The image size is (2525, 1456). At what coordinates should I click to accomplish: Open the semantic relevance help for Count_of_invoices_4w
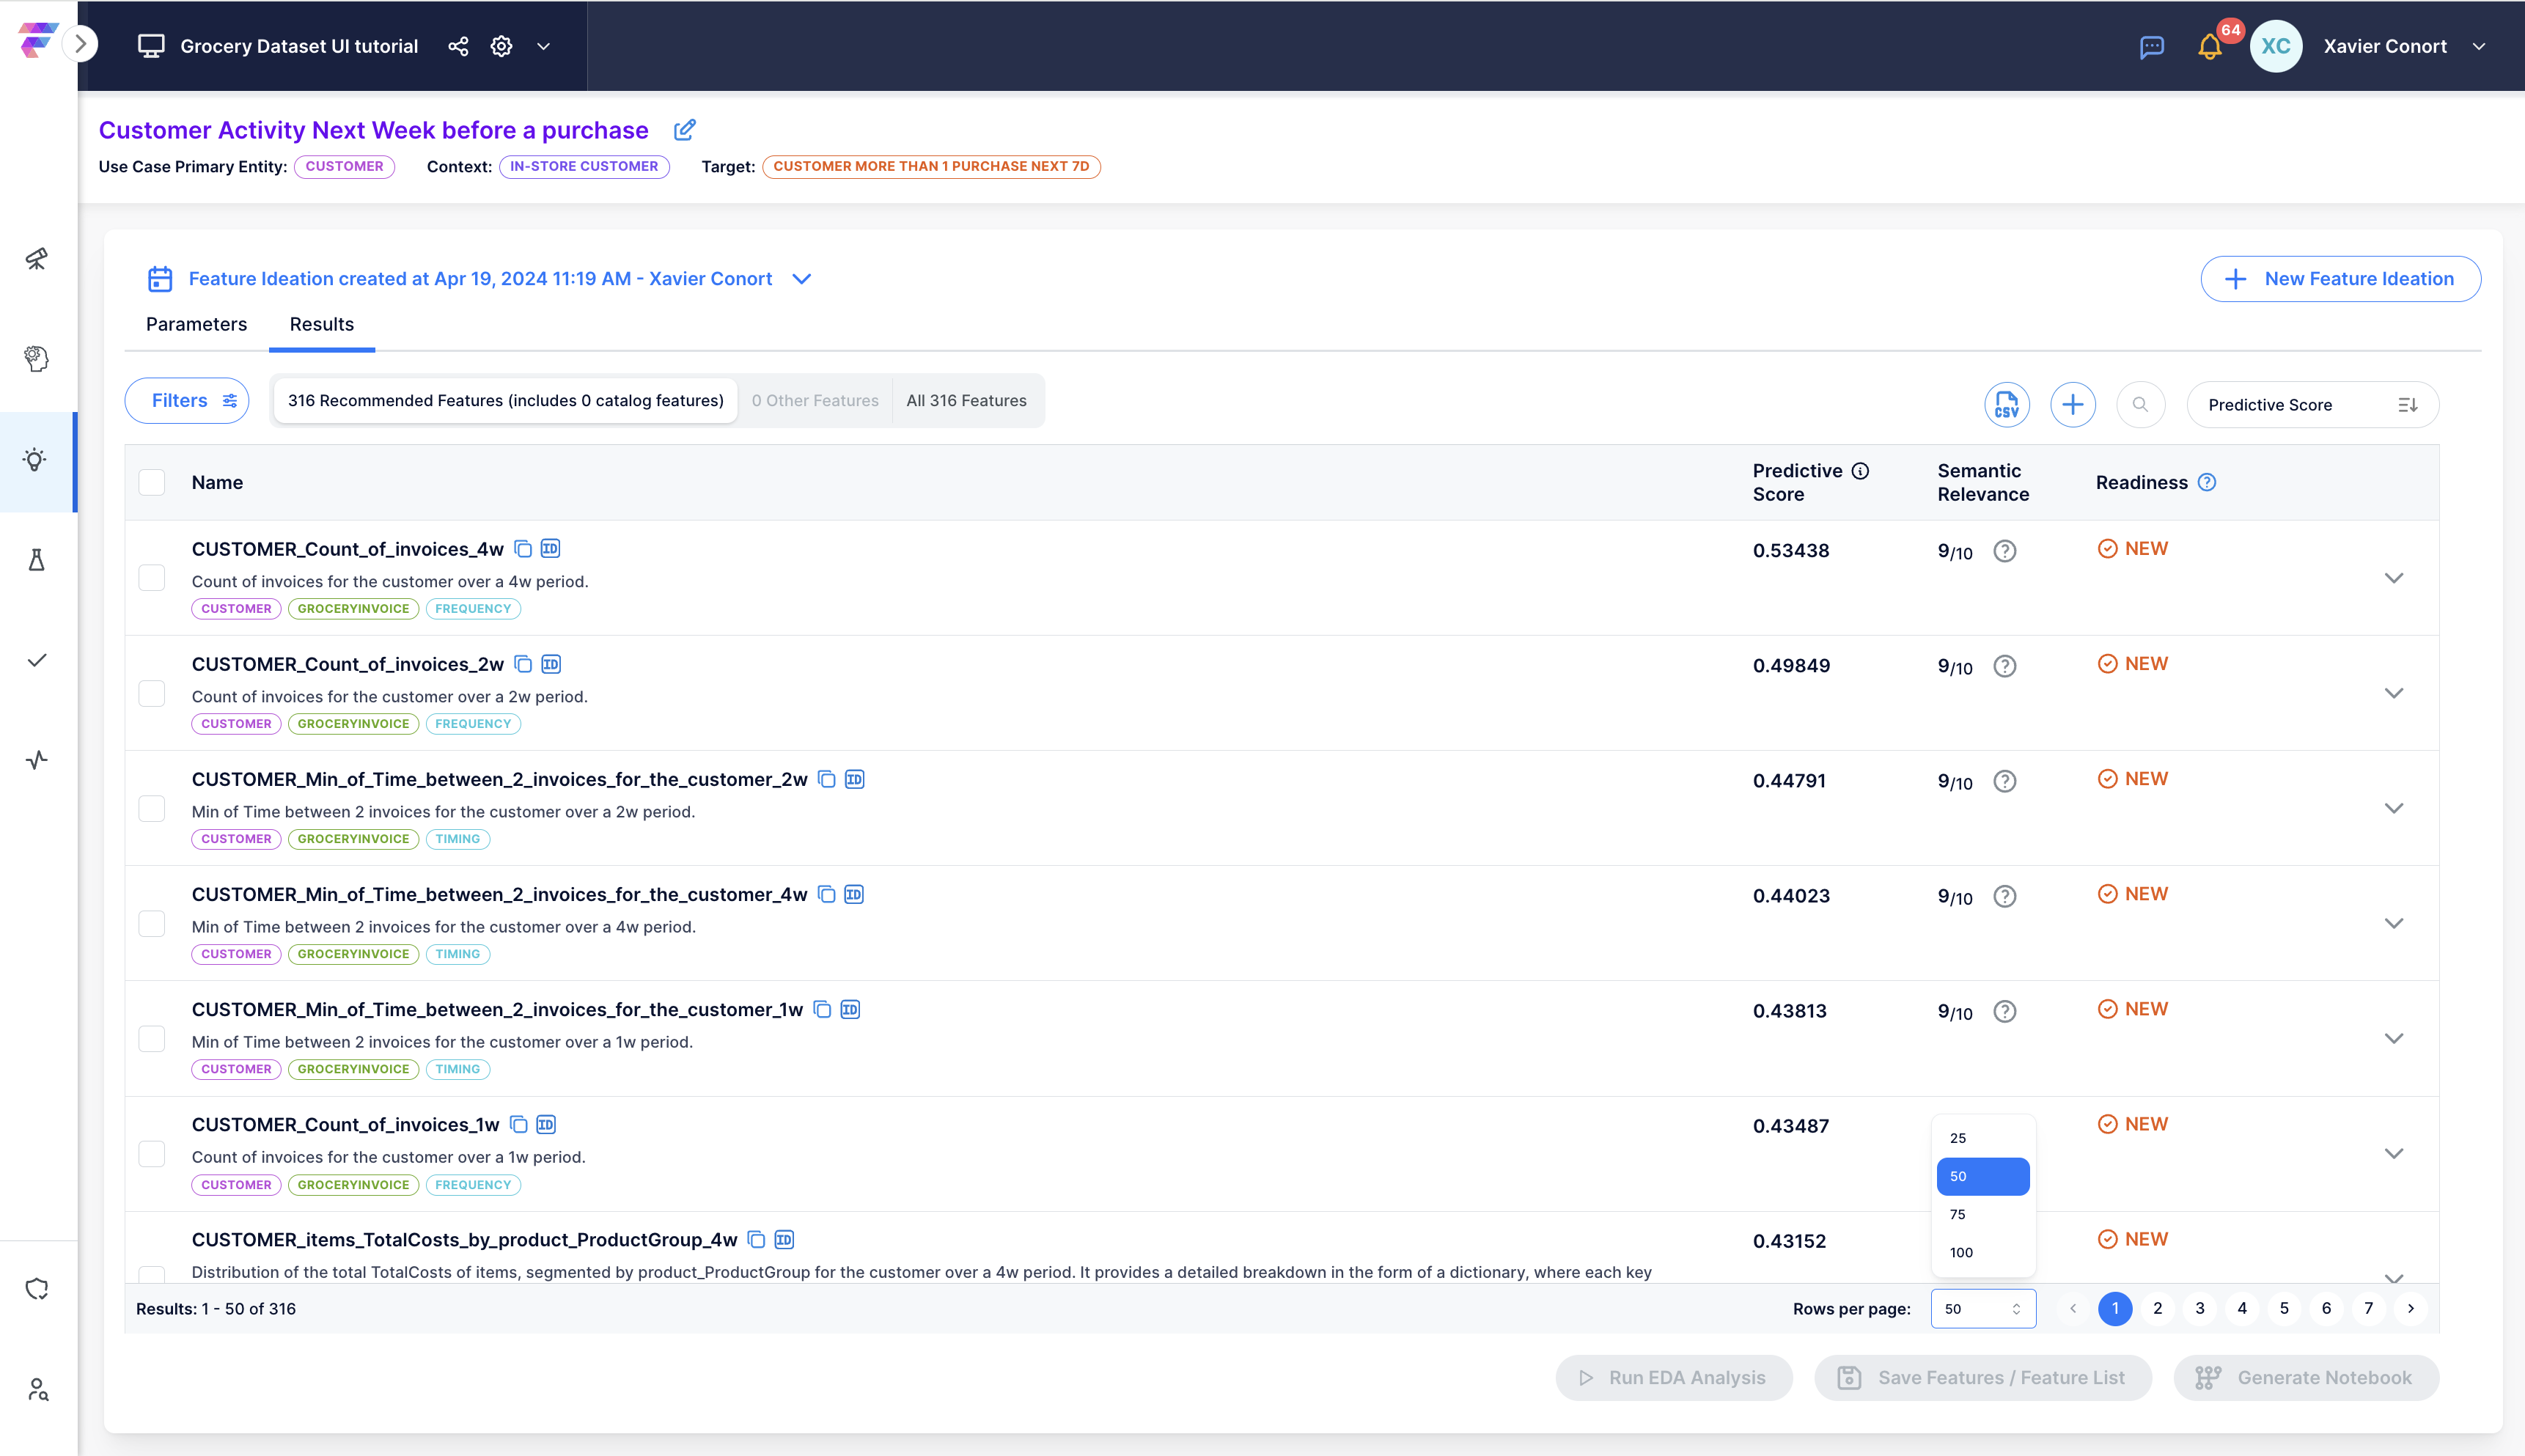[x=2005, y=551]
